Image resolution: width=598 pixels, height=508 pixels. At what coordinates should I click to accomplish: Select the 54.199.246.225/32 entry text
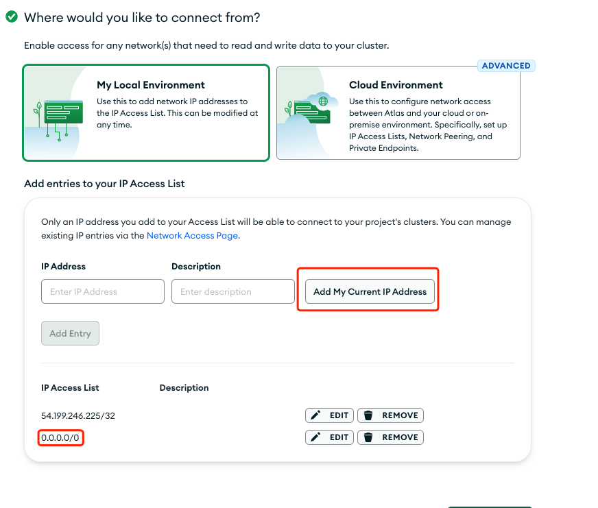(77, 415)
